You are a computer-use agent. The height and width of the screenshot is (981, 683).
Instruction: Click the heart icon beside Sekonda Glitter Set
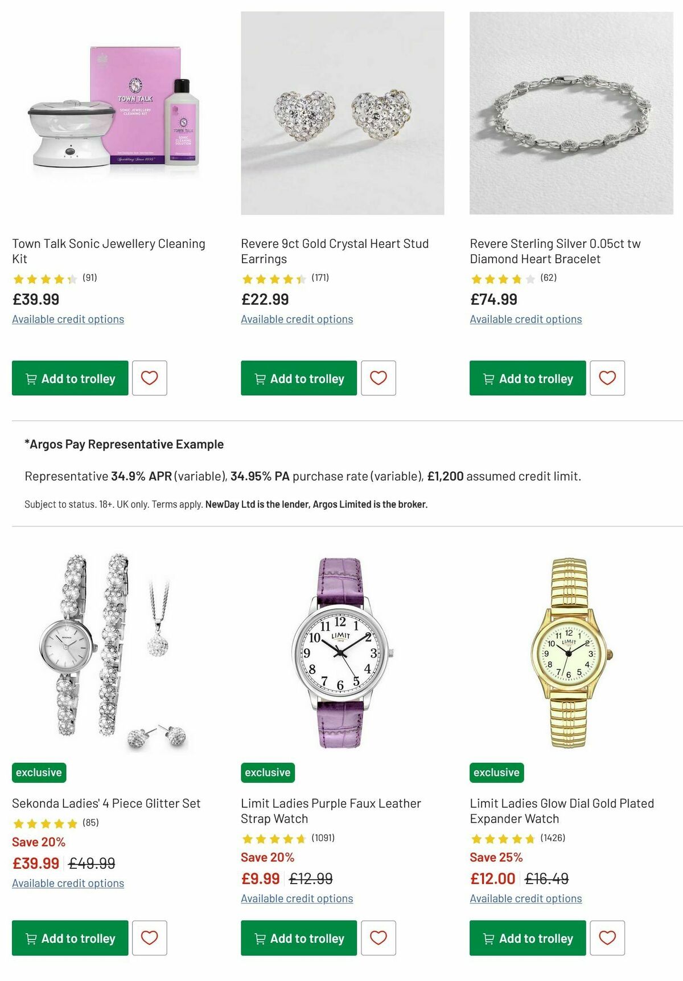(150, 938)
